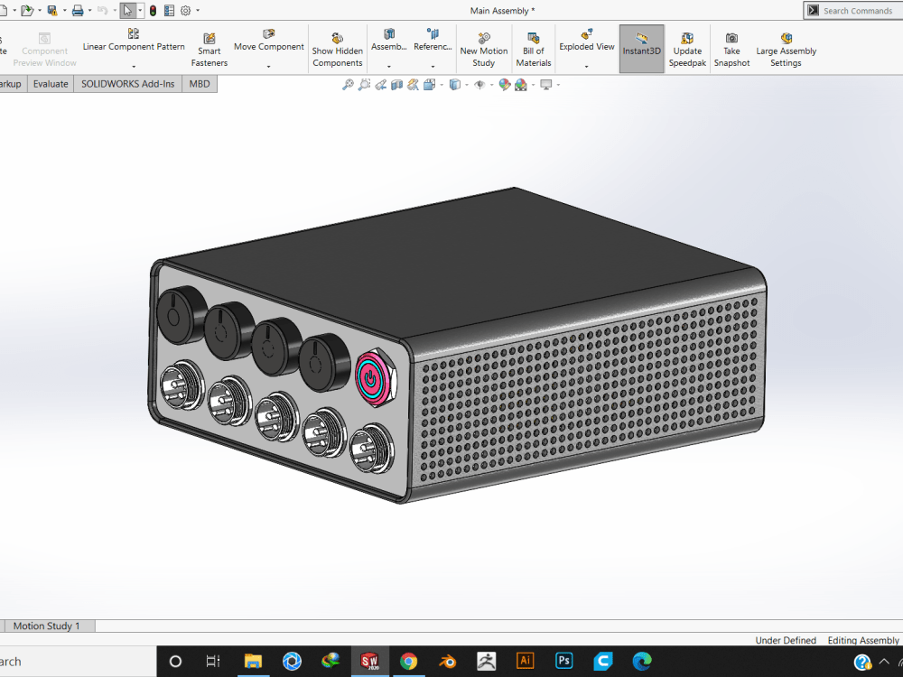Screen dimensions: 903x677
Task: Open Adobe Illustrator from taskbar
Action: (526, 661)
